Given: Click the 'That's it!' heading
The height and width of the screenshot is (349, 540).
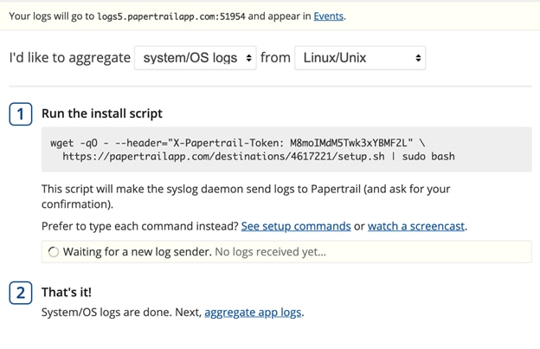Looking at the screenshot, I should [x=67, y=292].
